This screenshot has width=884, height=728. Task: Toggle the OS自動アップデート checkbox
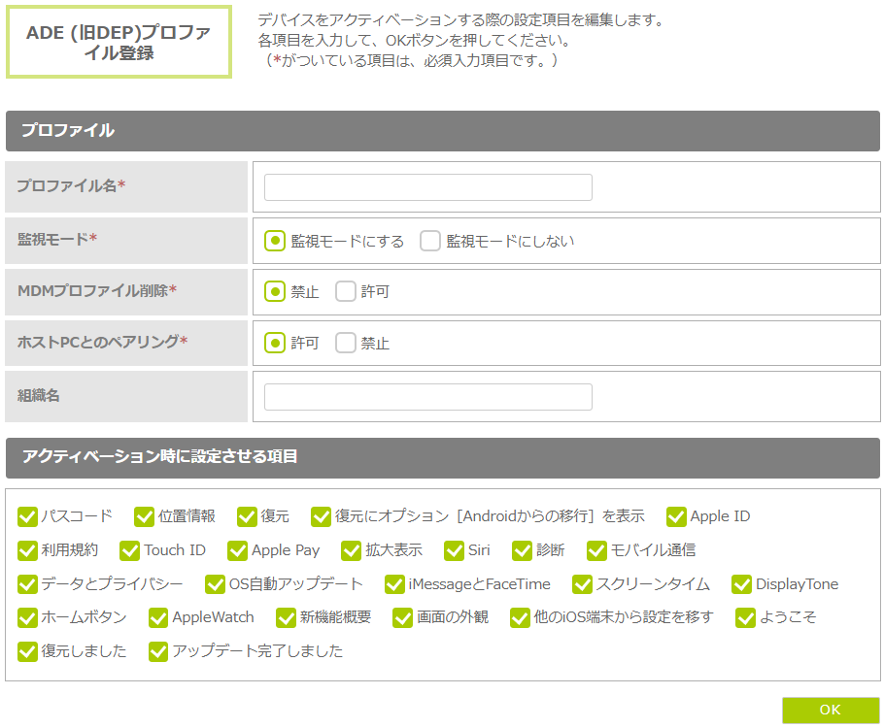(x=216, y=584)
